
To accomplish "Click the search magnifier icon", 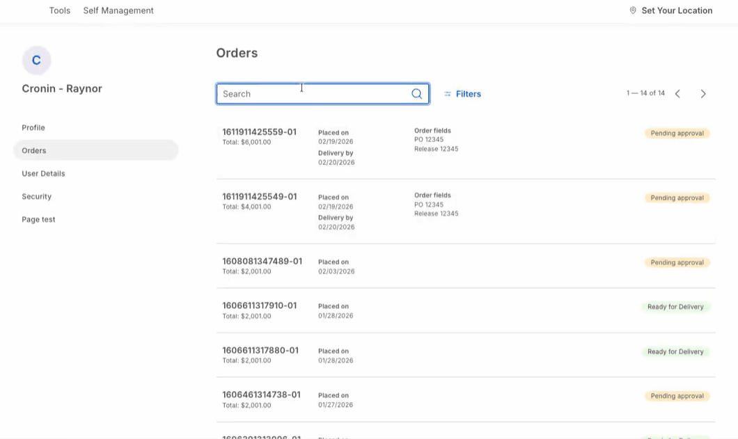I will [x=416, y=94].
